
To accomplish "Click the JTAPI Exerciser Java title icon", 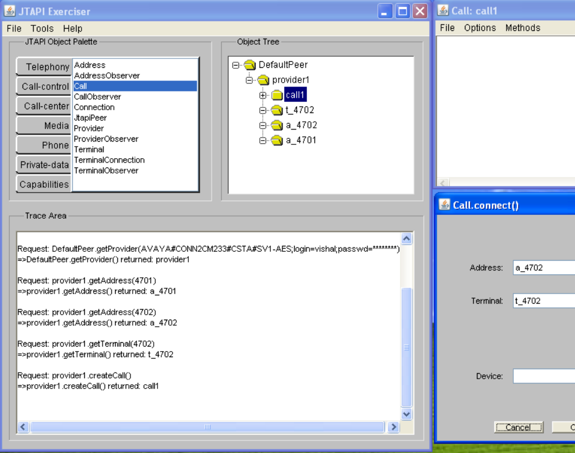I will (9, 11).
